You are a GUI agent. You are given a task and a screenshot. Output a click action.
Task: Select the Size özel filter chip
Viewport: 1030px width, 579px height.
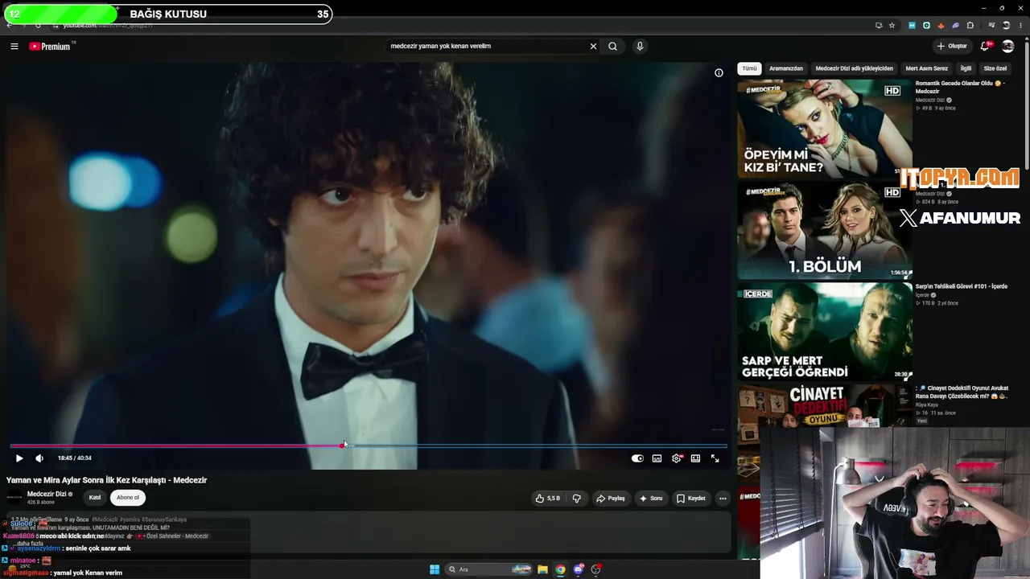point(995,68)
